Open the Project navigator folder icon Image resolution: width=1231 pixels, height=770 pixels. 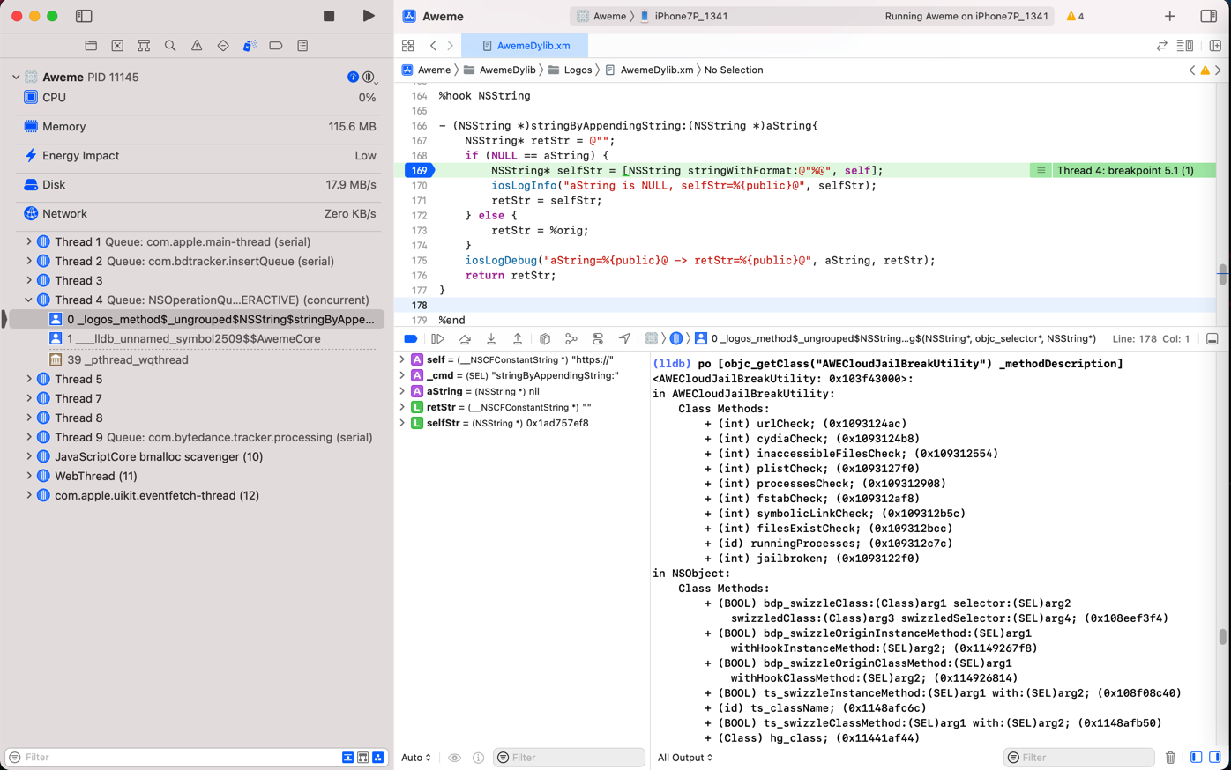pyautogui.click(x=91, y=46)
